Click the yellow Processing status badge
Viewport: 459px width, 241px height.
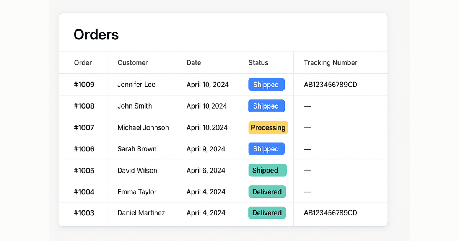(x=268, y=127)
